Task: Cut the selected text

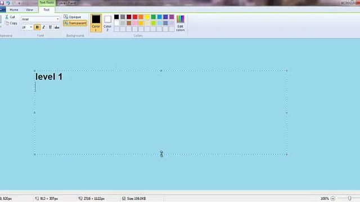Action: 10,17
